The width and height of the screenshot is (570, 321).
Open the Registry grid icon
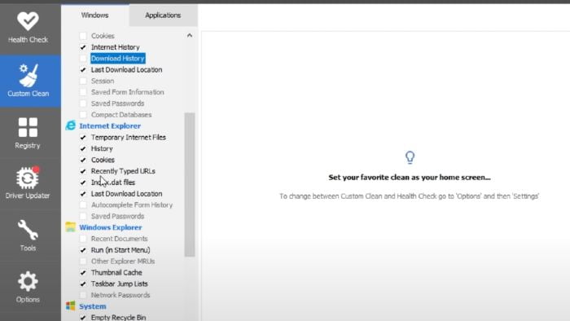[28, 127]
